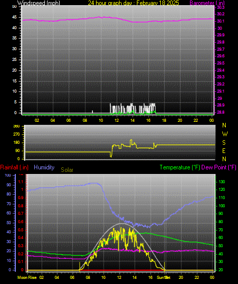Click the 100 humidity scale value
The image size is (238, 284).
pyautogui.click(x=8, y=175)
